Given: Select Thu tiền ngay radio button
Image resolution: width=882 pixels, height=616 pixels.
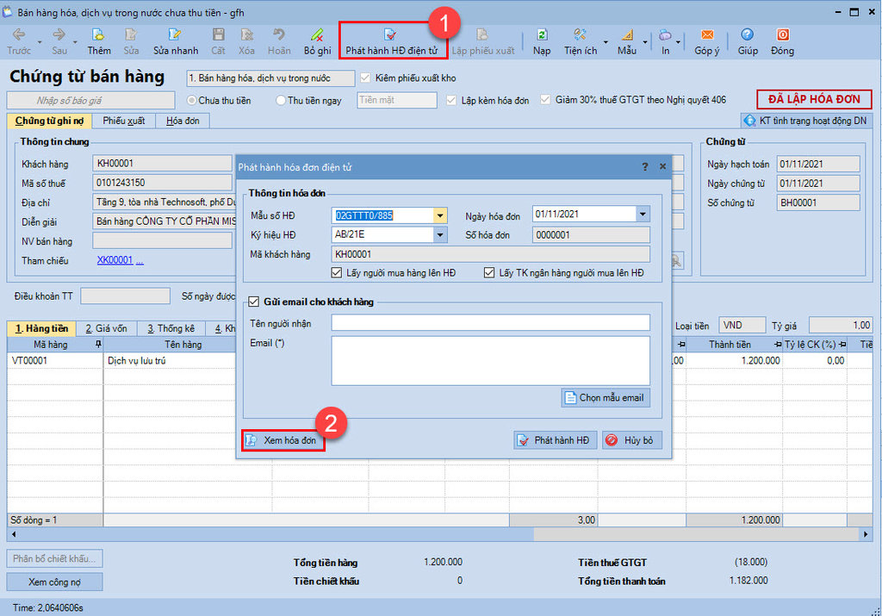Looking at the screenshot, I should [x=280, y=100].
